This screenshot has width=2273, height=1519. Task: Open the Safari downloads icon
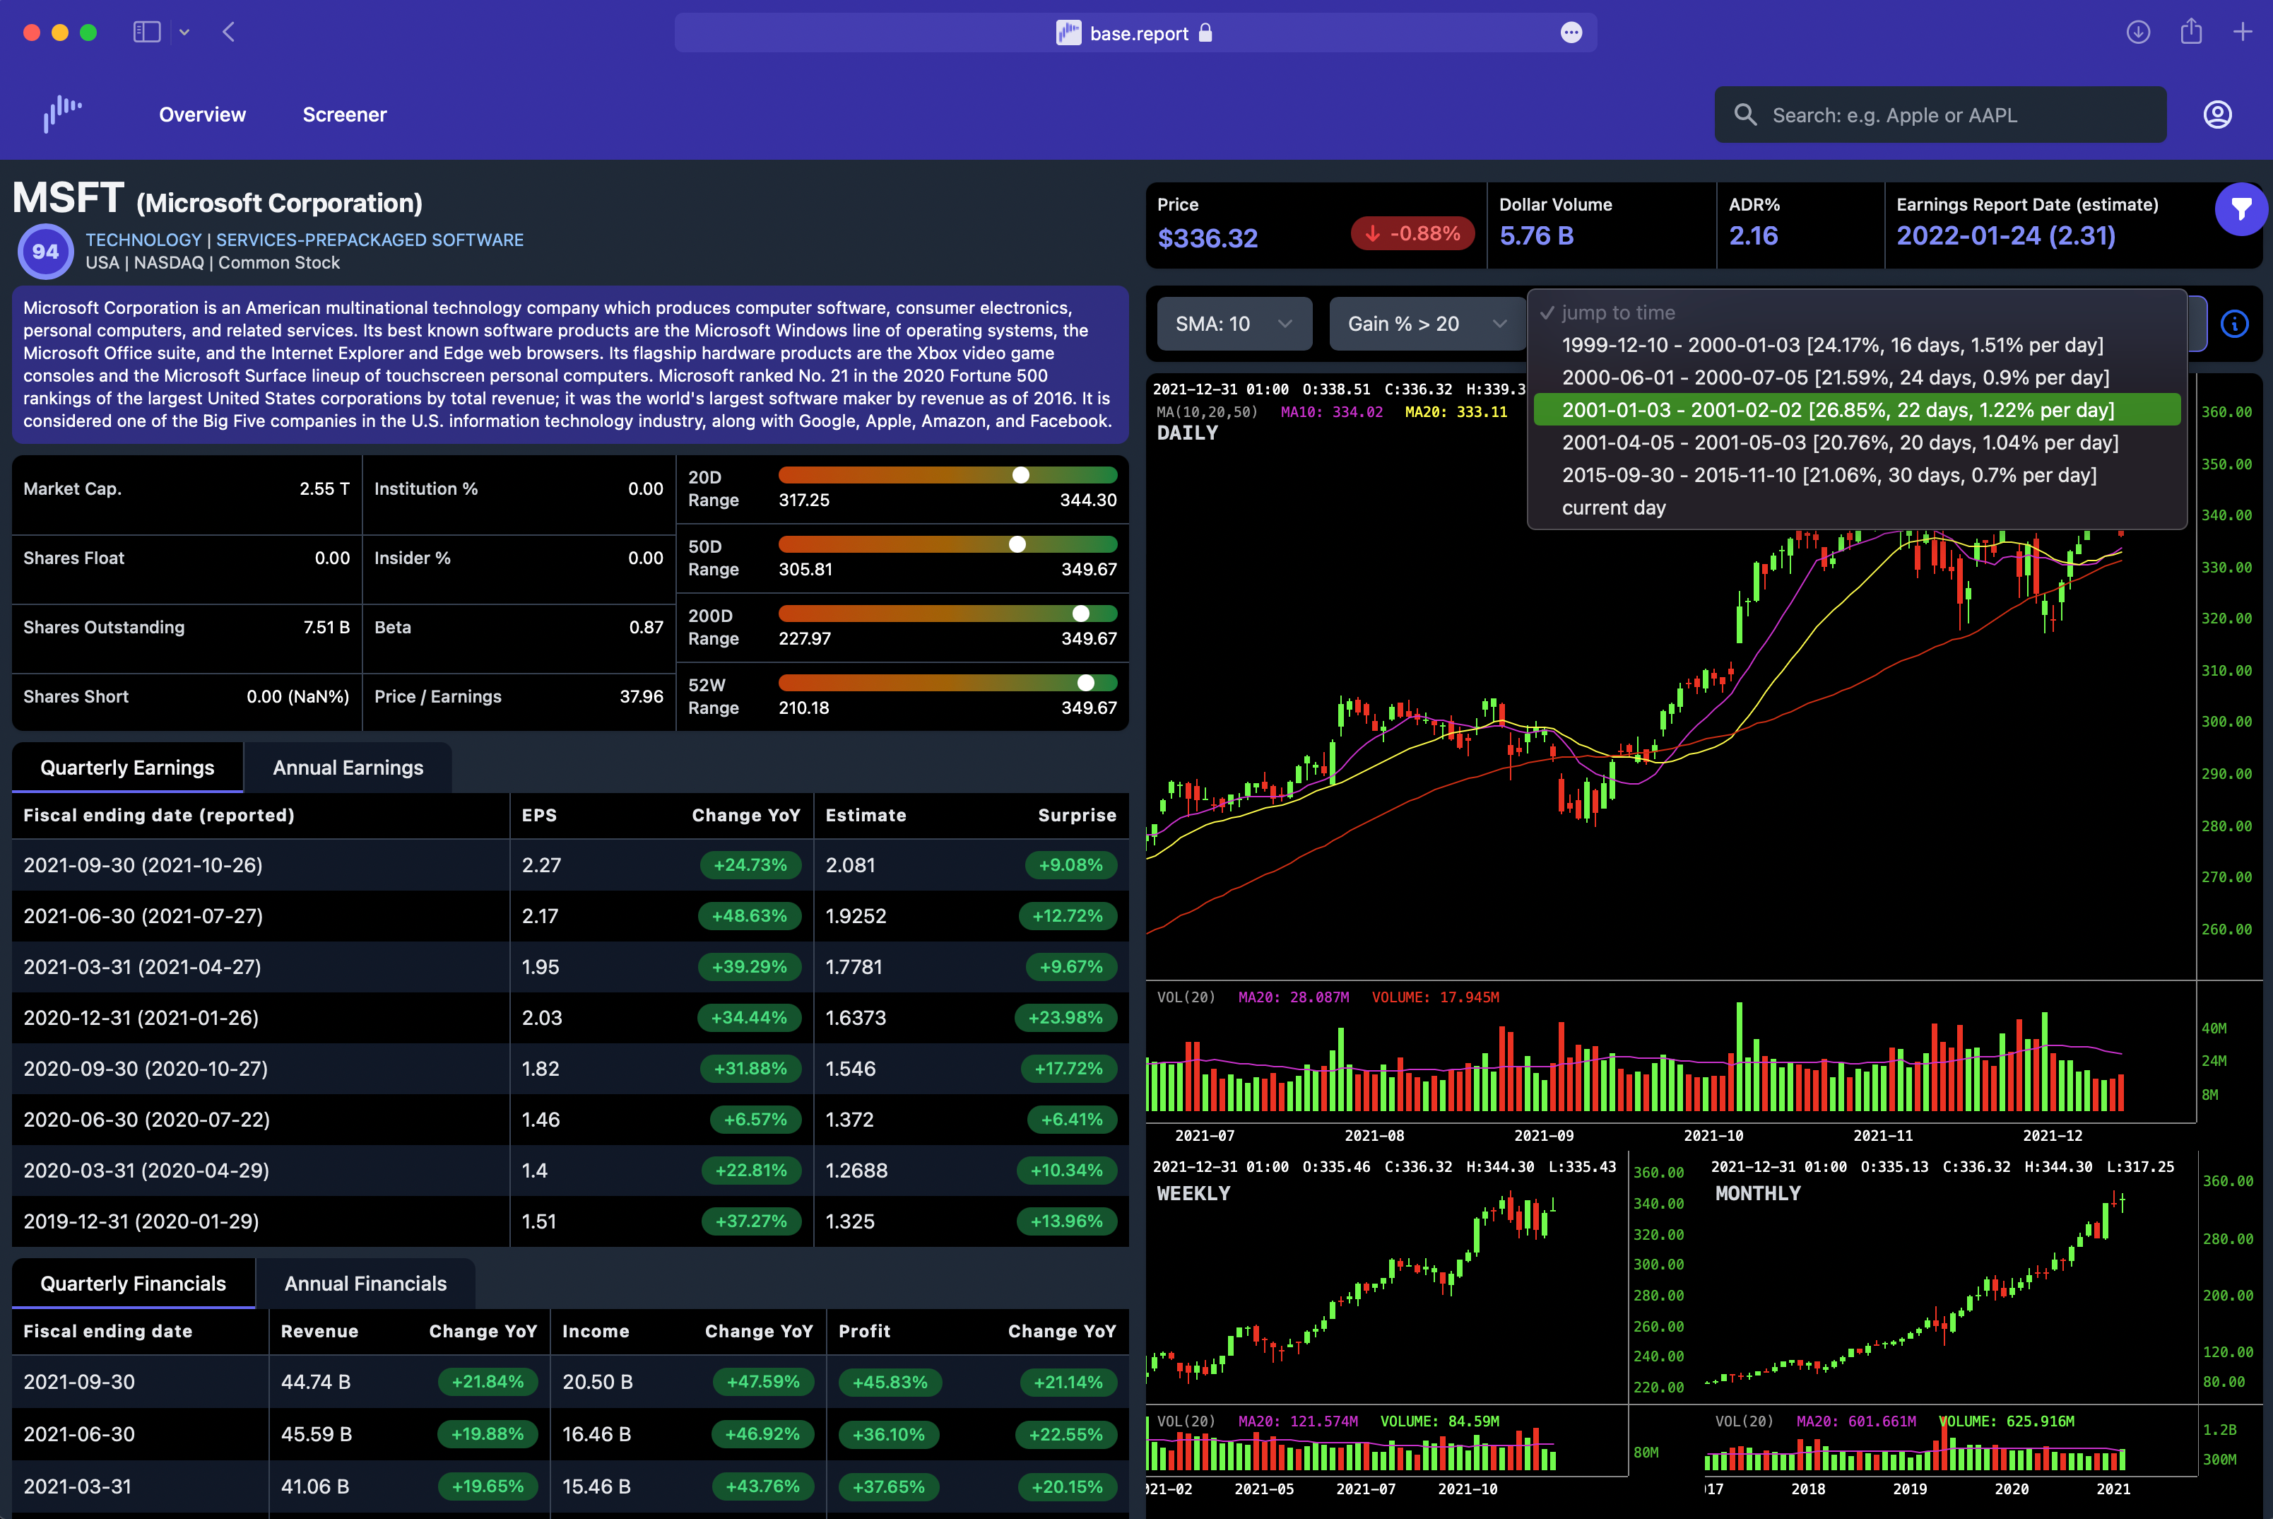tap(2137, 32)
